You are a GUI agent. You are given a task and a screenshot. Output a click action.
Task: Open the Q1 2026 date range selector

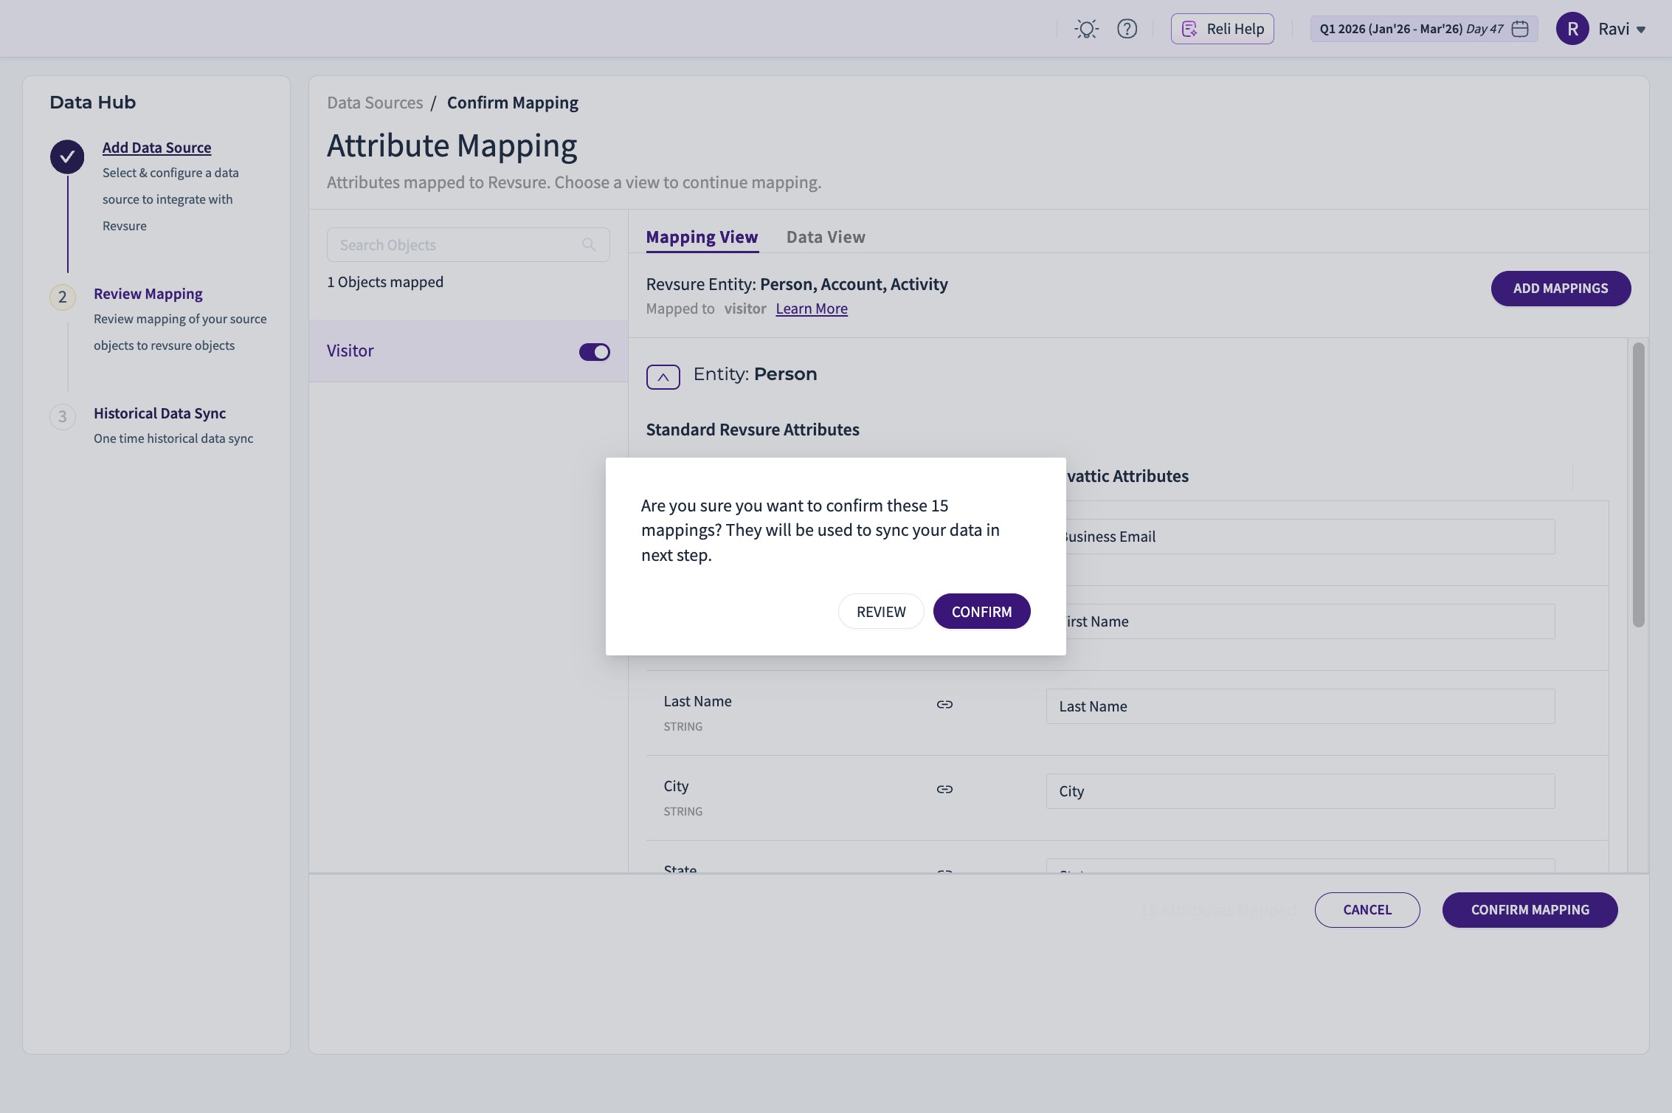pyautogui.click(x=1410, y=29)
